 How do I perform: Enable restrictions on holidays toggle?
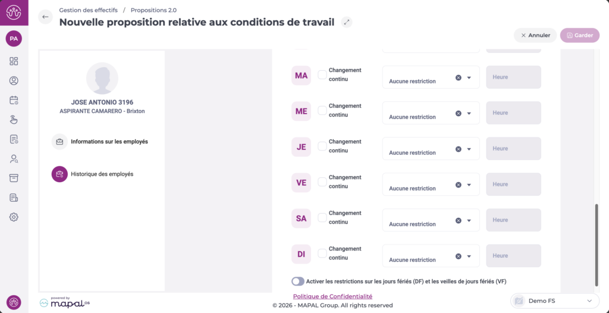298,281
